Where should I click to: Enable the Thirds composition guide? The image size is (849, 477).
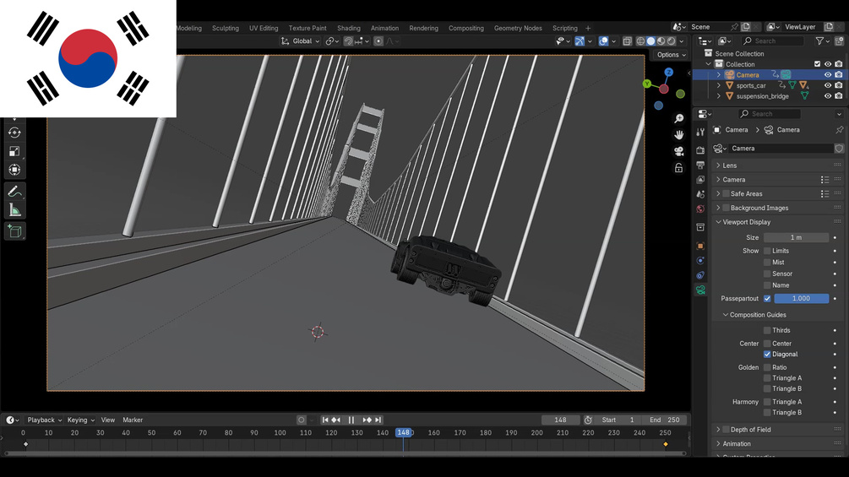coord(767,330)
